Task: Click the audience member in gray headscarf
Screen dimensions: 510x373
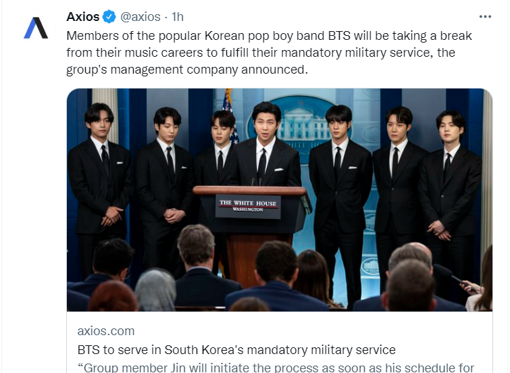Action: click(155, 290)
